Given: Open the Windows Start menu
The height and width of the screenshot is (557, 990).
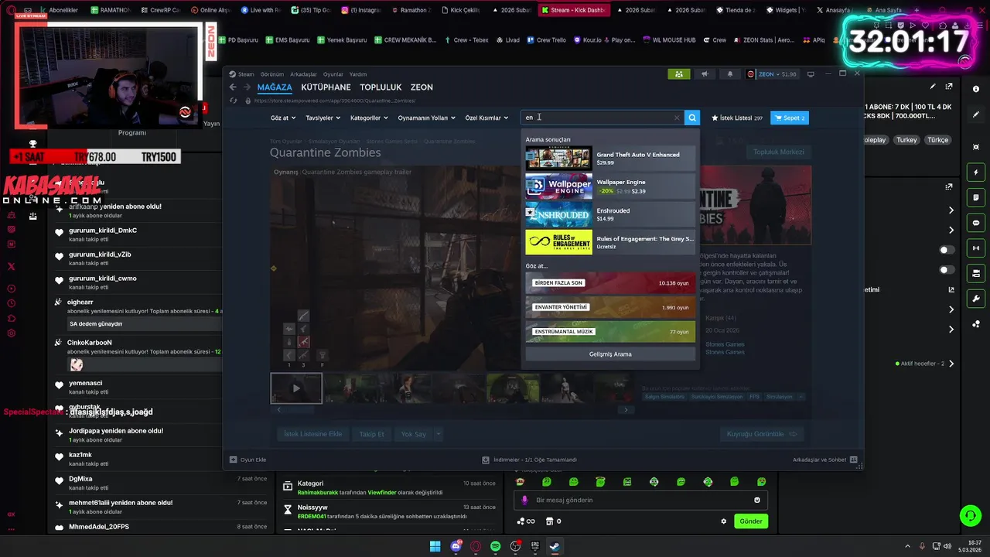Looking at the screenshot, I should (435, 546).
